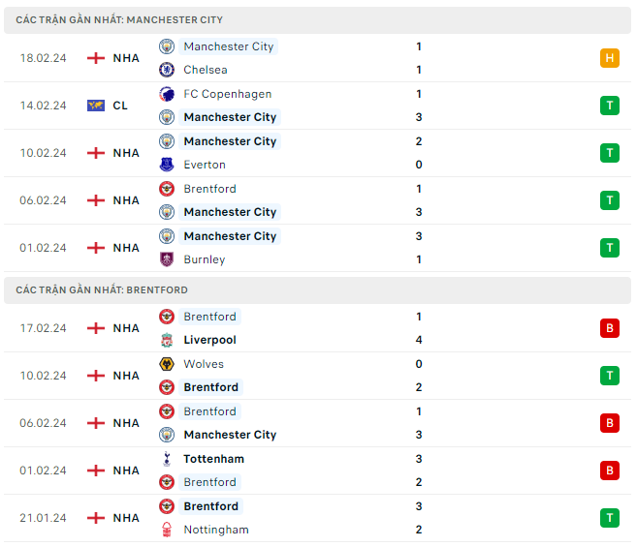Open the Burnley club crest
The width and height of the screenshot is (637, 547).
pyautogui.click(x=167, y=259)
